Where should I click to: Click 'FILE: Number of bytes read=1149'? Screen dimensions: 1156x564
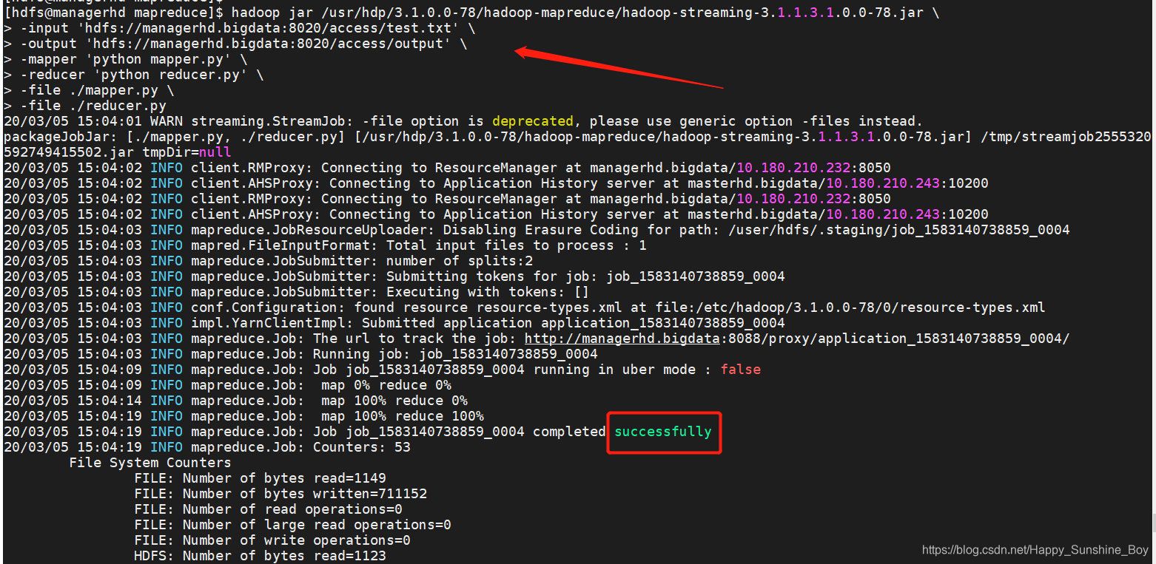tap(260, 478)
